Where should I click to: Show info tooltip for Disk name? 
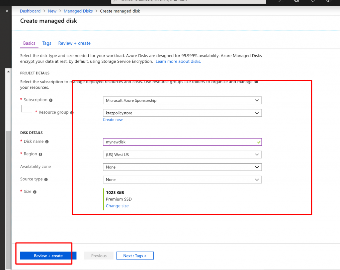point(47,142)
